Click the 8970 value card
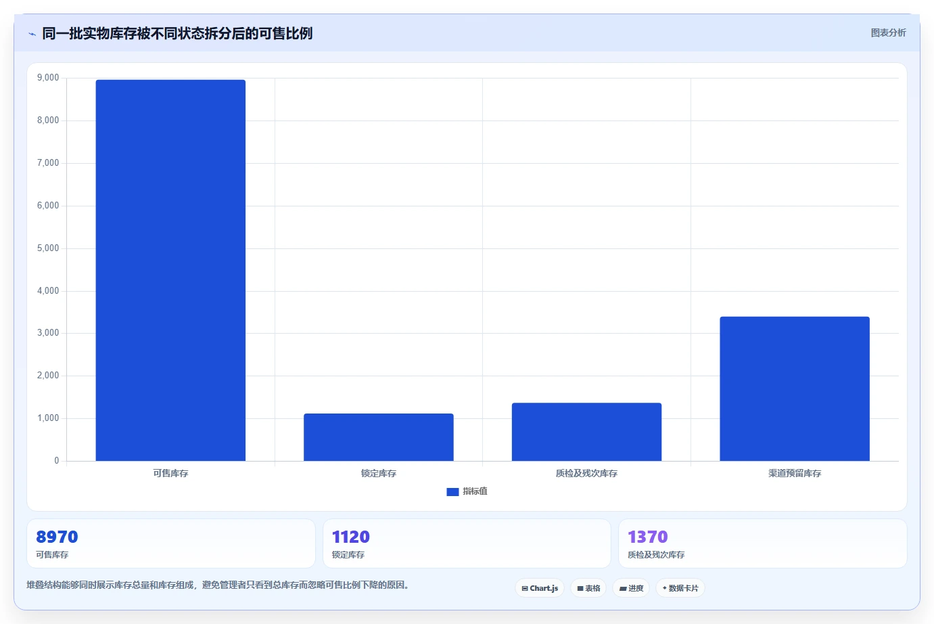 point(171,543)
